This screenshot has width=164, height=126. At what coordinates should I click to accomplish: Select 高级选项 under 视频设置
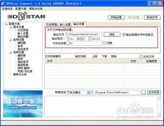point(23,62)
